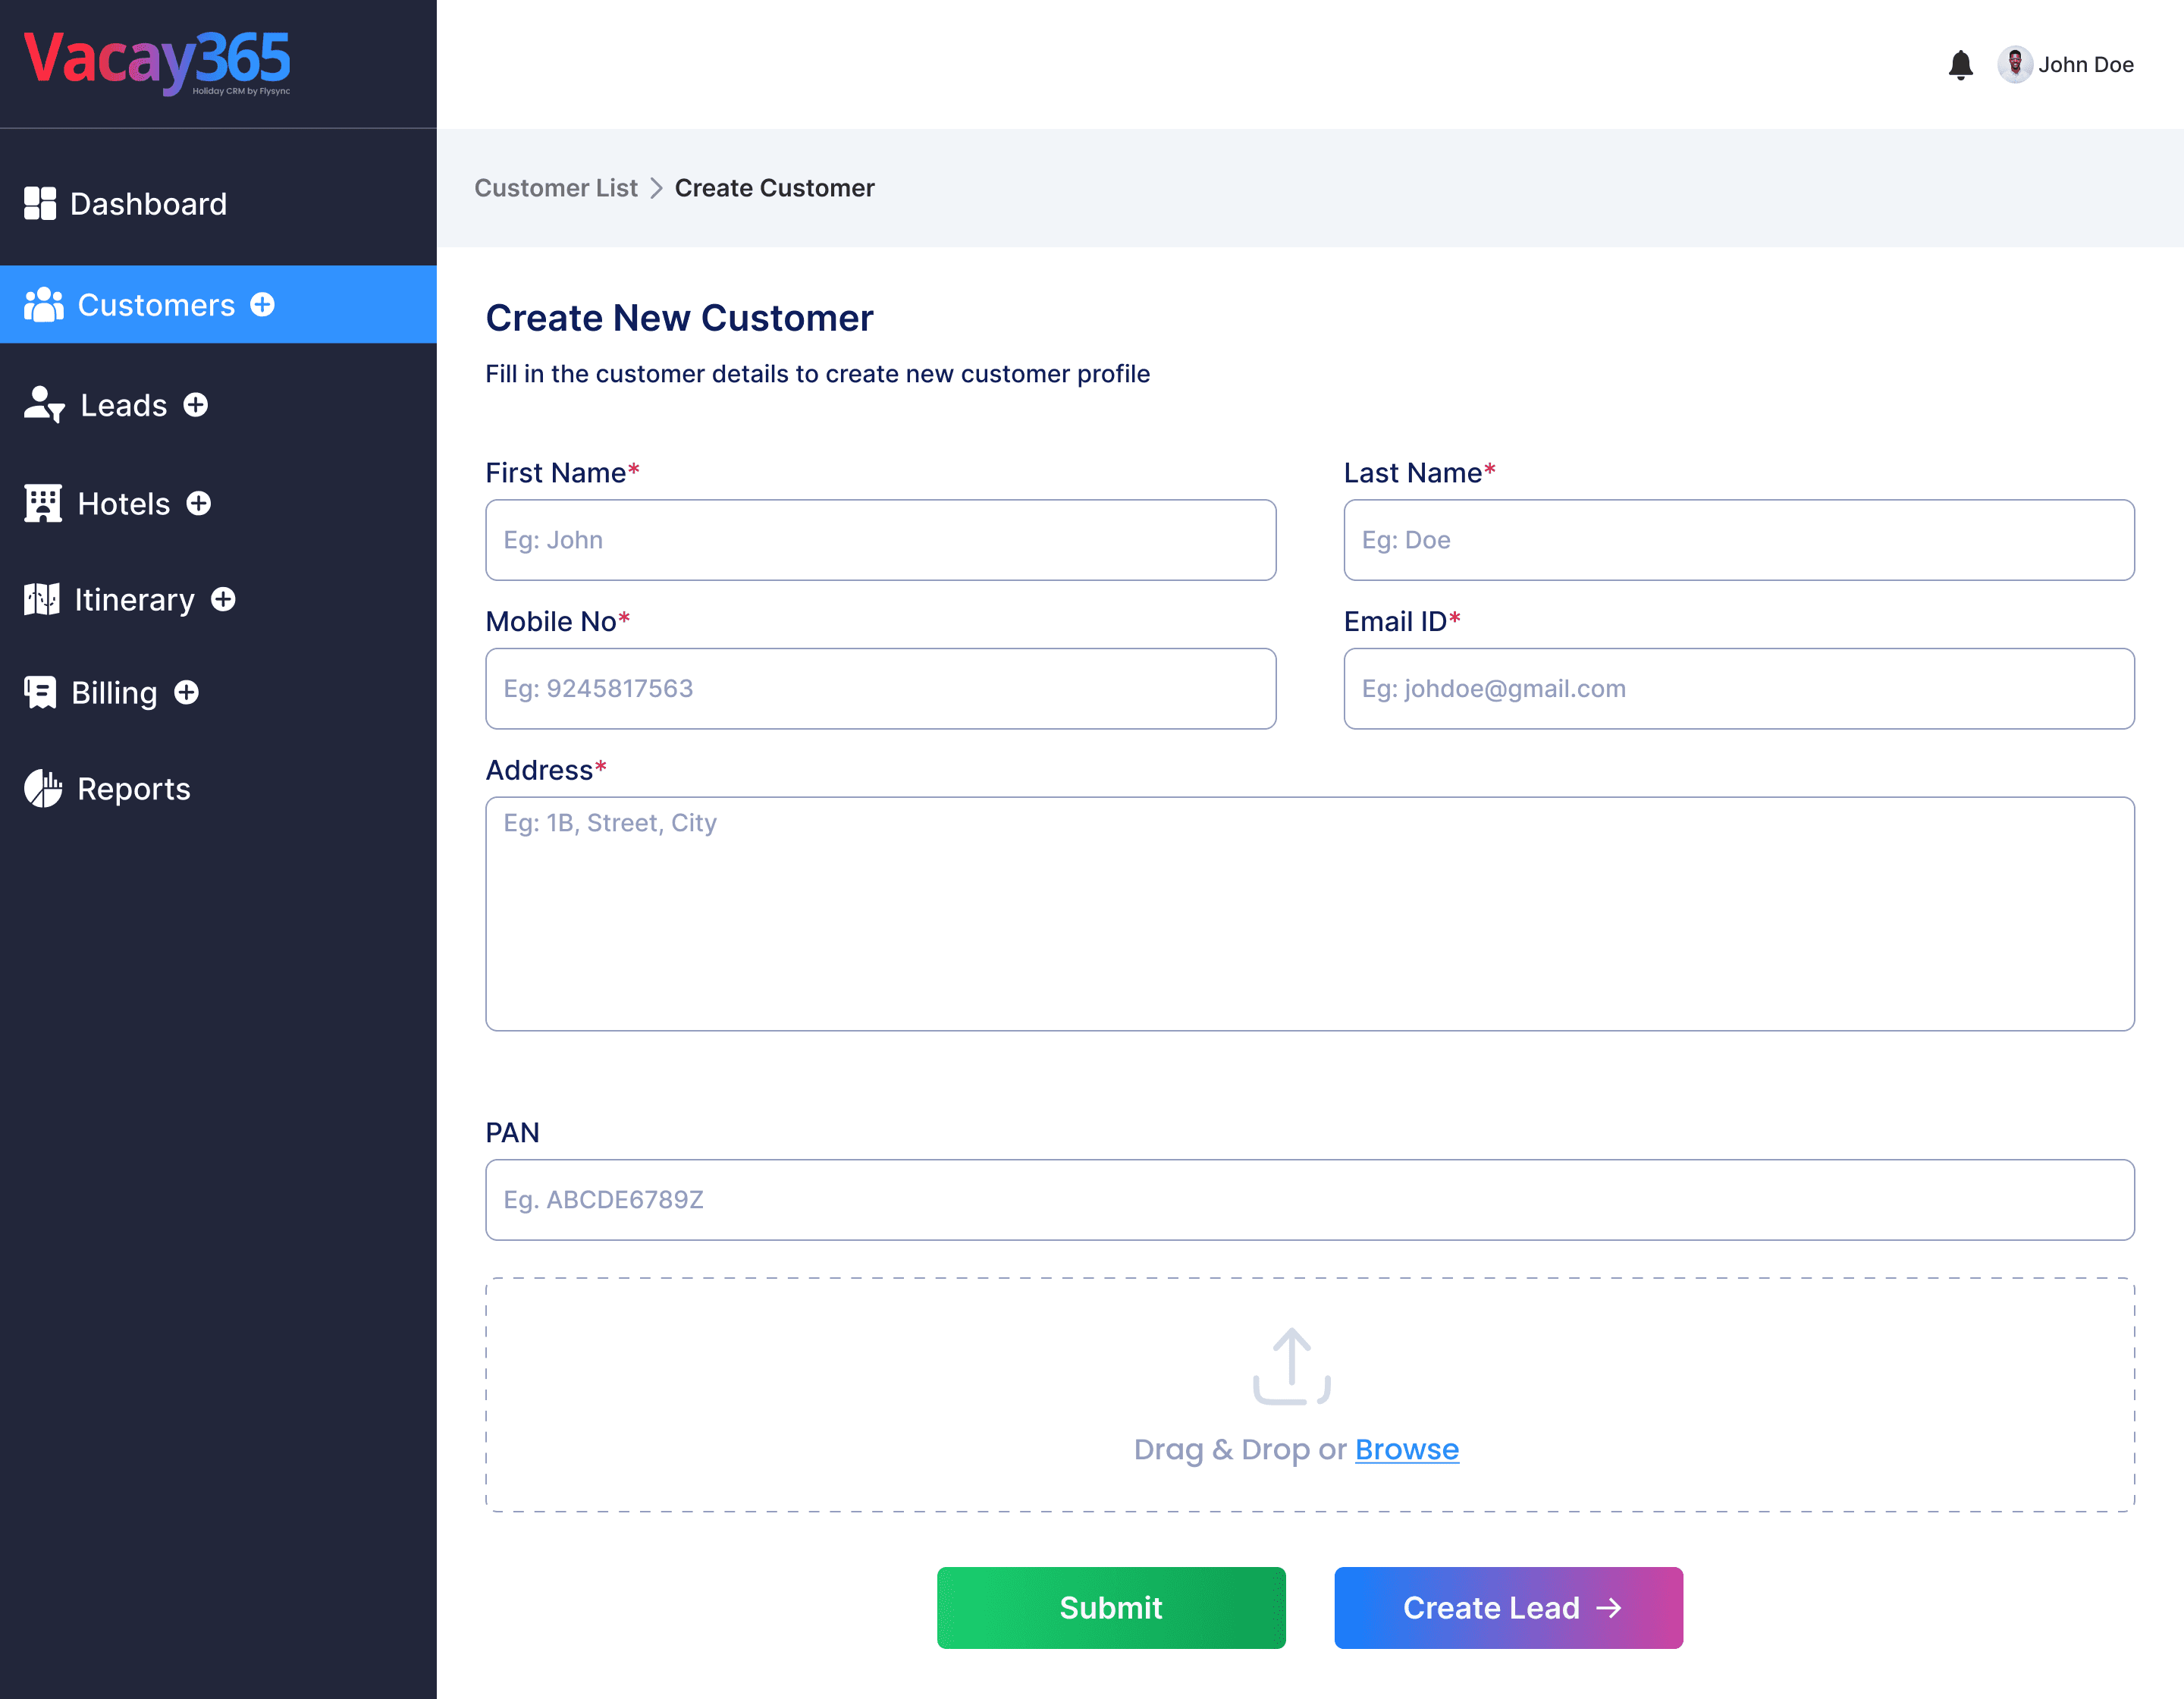Click the Itinerary map icon

(41, 600)
